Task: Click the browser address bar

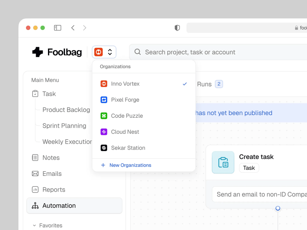Action: 247,28
